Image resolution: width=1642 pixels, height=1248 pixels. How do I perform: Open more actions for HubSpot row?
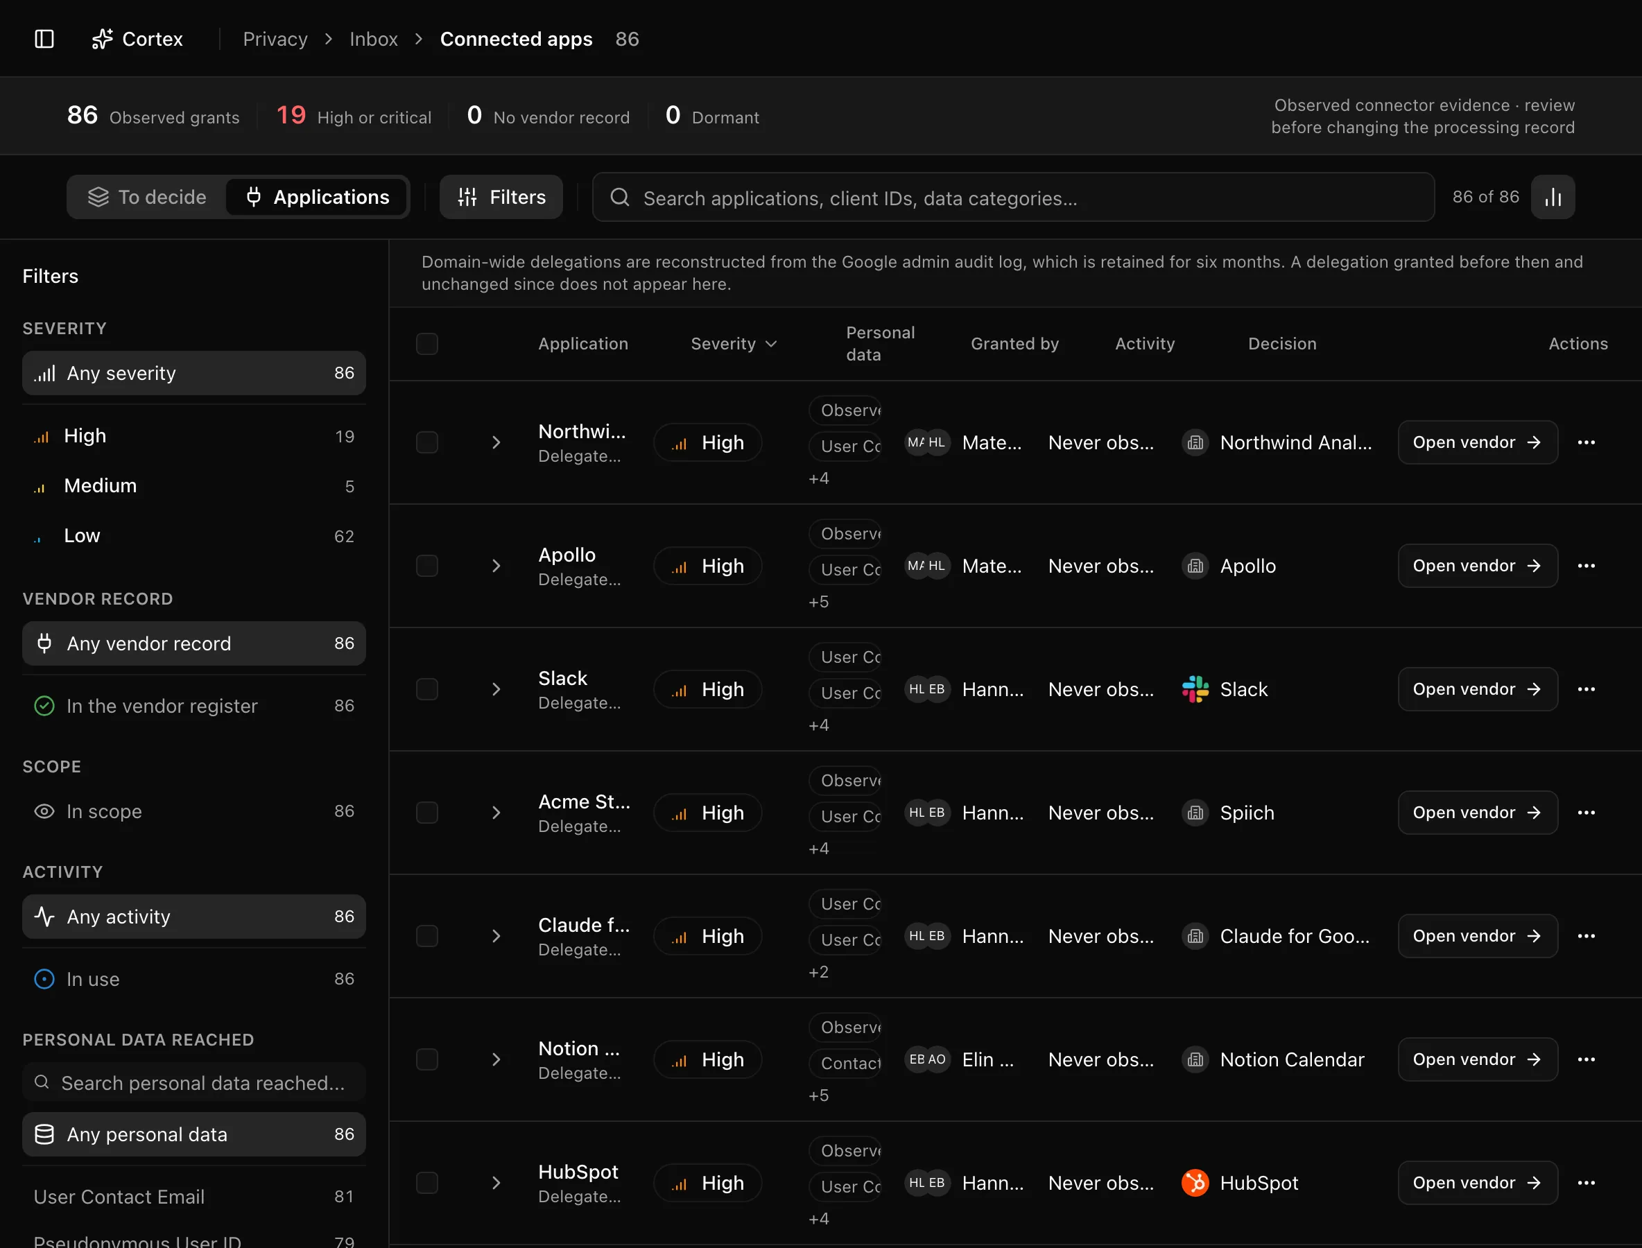[x=1587, y=1183]
